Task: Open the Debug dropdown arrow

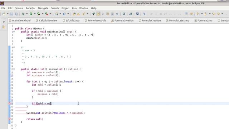Action: [27, 14]
